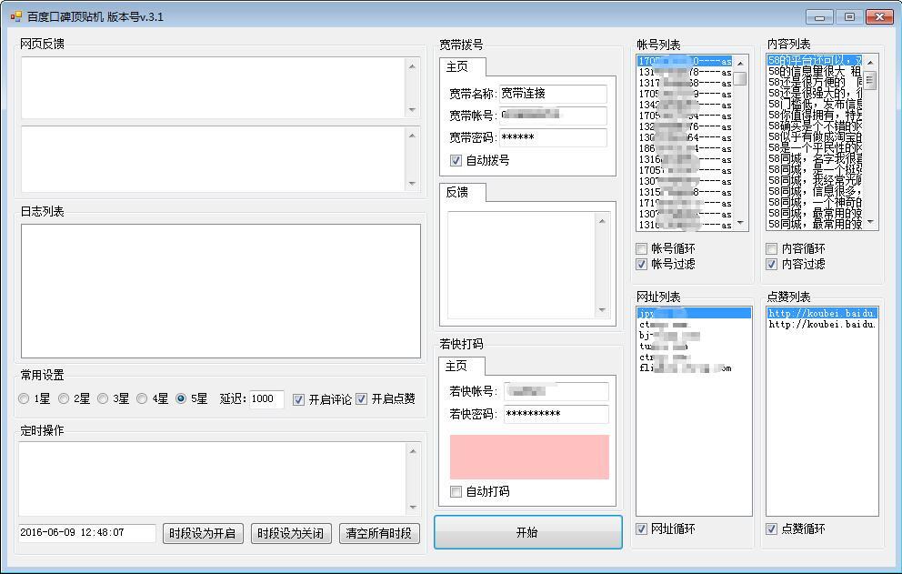Click the 时段设为关闭 button
902x574 pixels.
pos(289,534)
